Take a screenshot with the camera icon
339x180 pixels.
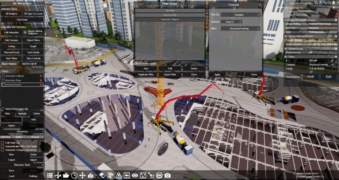(168, 176)
